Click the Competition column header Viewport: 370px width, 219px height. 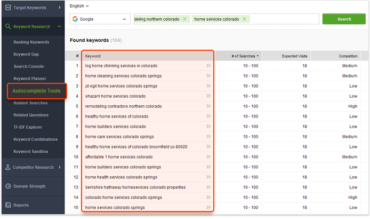(348, 56)
